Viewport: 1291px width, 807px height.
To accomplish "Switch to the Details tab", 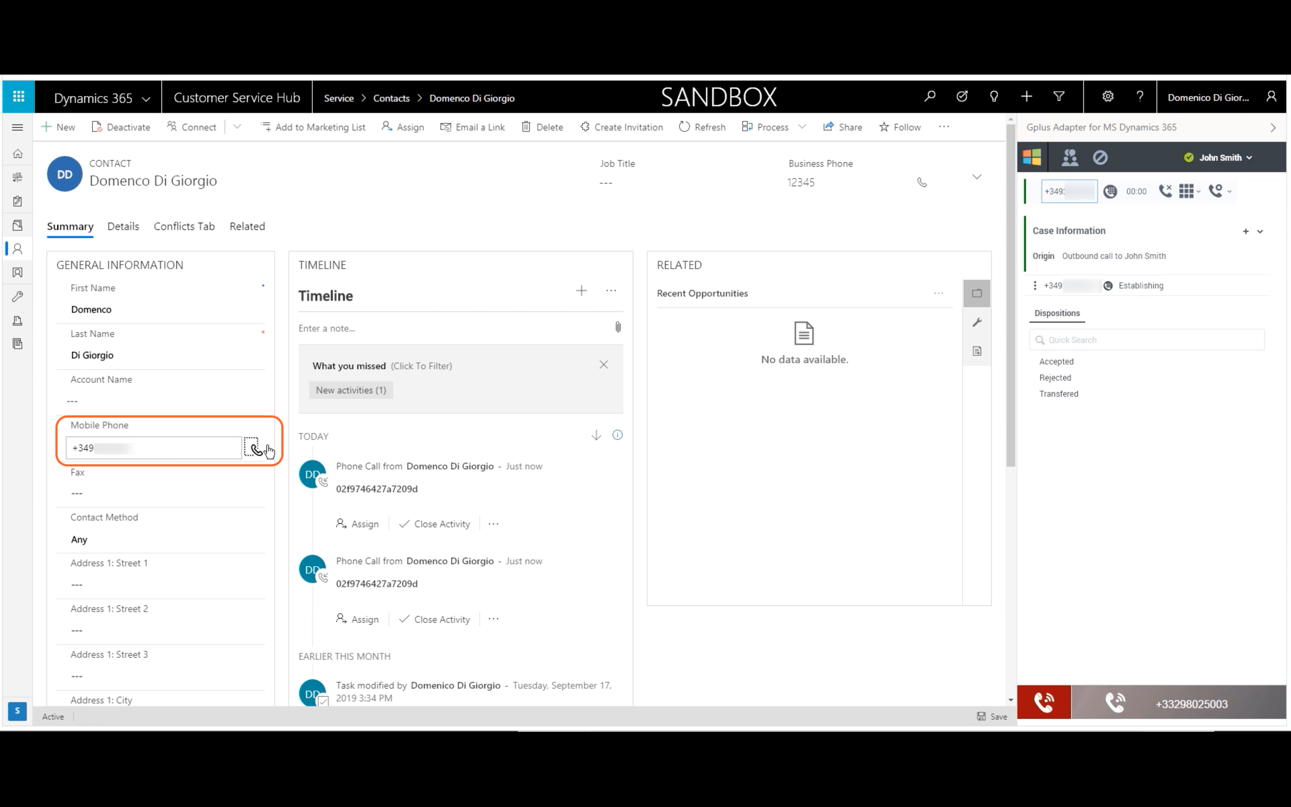I will [123, 226].
